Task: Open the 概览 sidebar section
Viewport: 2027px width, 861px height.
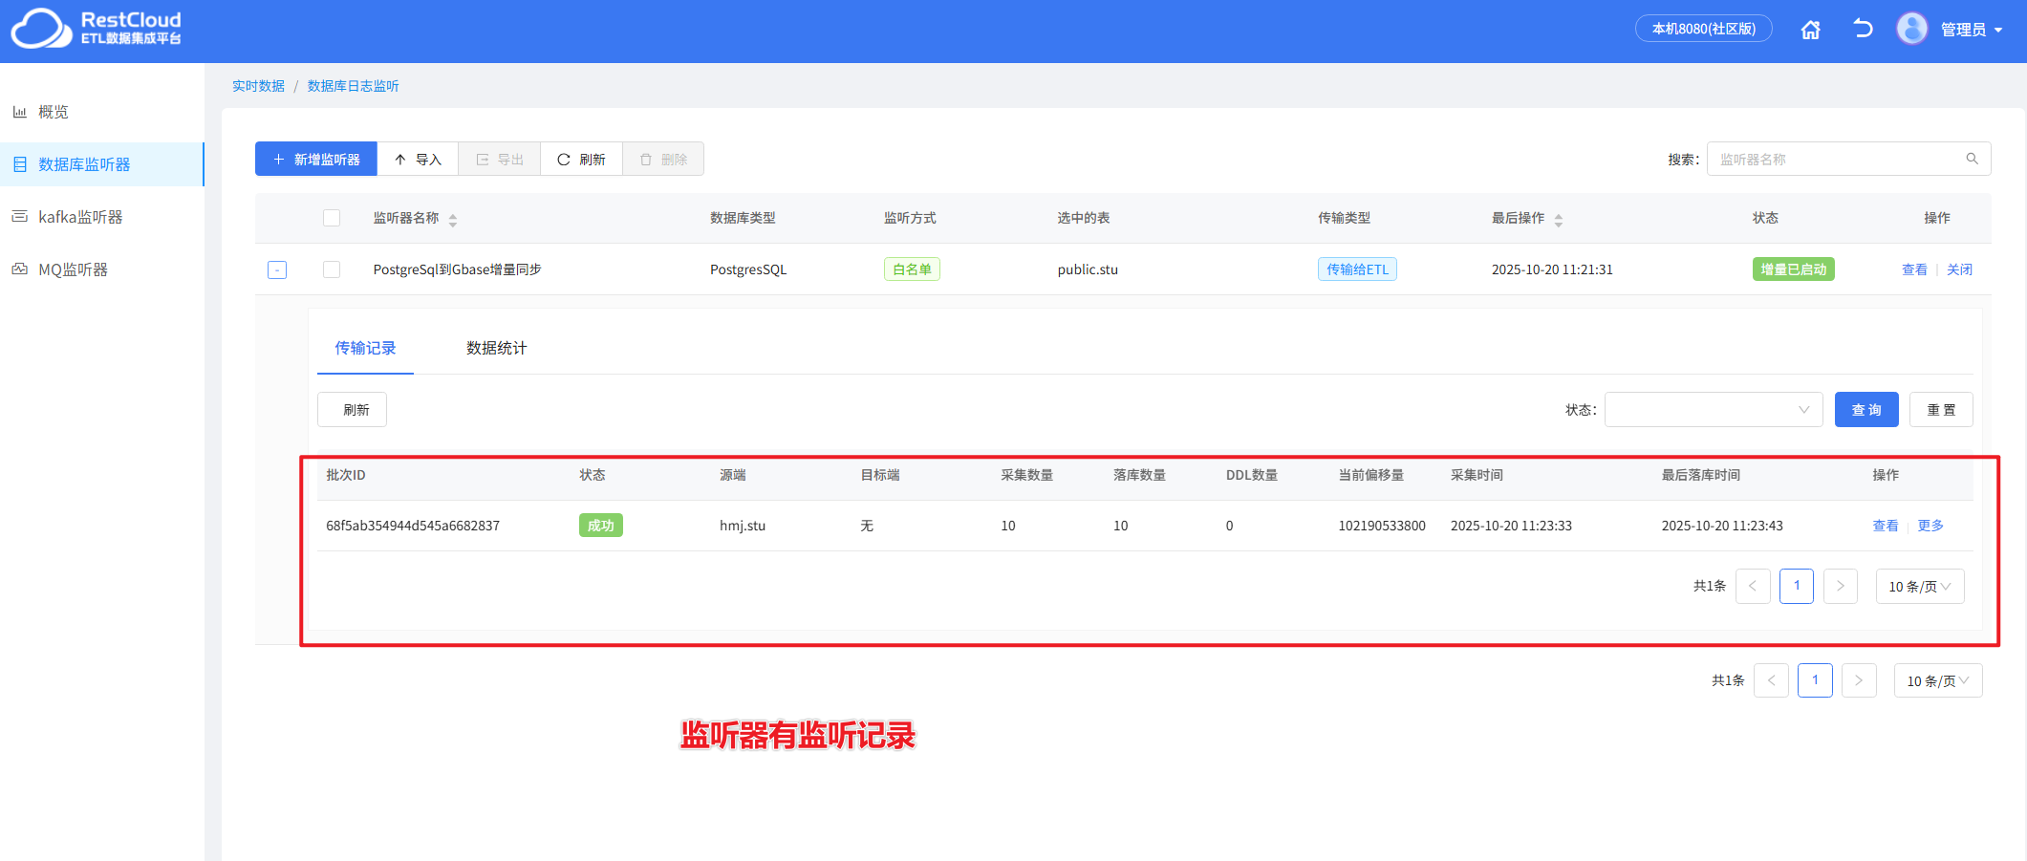Action: (53, 111)
